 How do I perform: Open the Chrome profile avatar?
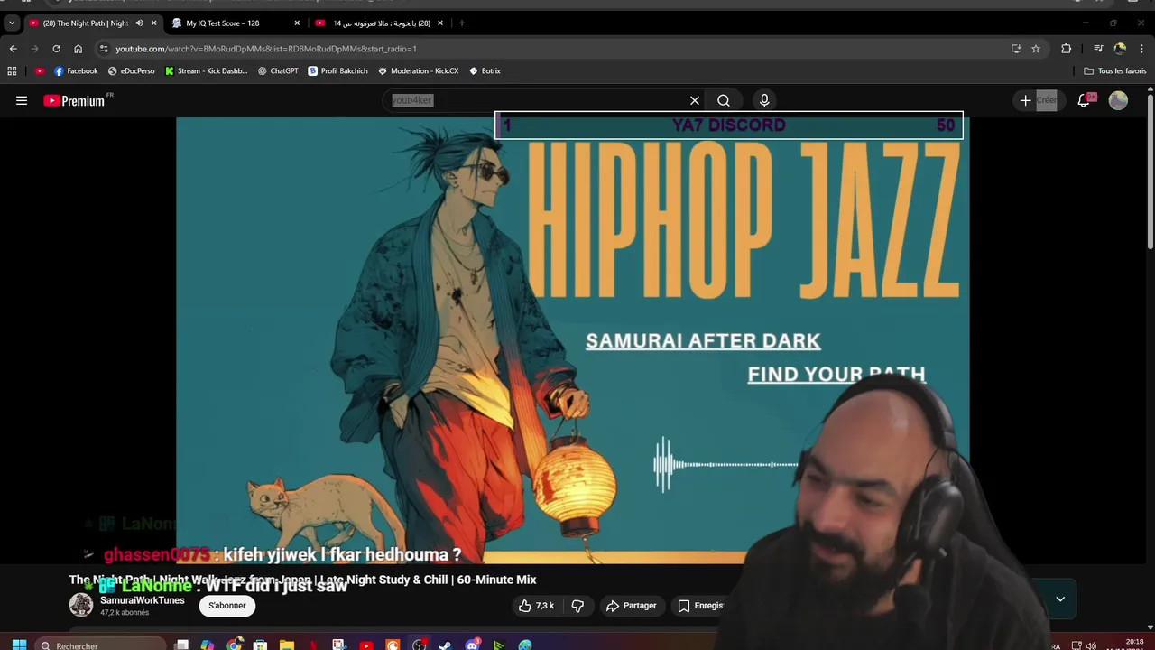(1120, 49)
